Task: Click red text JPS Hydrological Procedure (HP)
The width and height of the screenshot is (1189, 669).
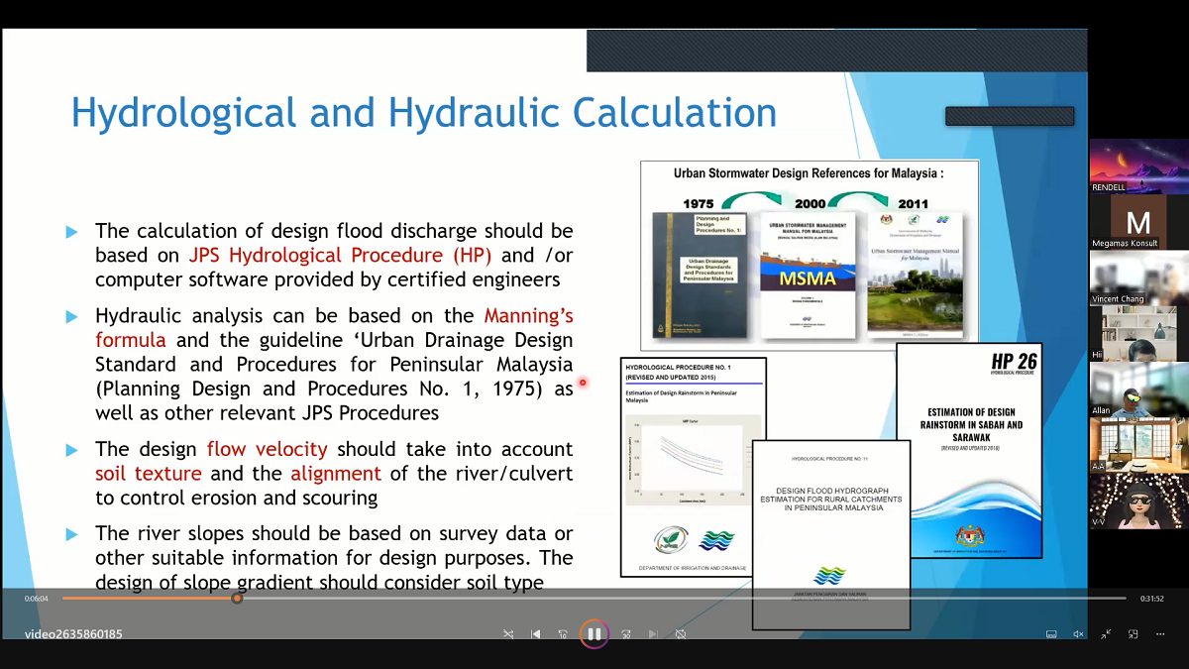Action: [x=340, y=255]
